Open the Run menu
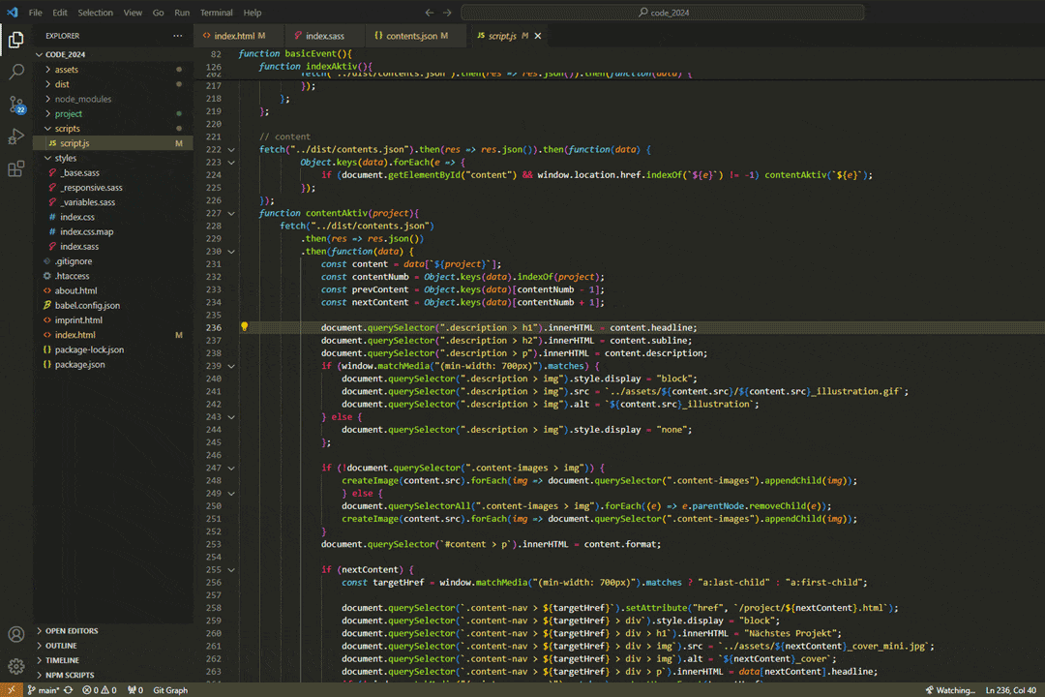1045x697 pixels. [182, 13]
